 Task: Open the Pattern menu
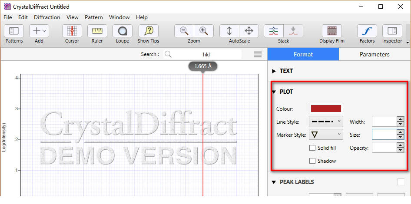[x=93, y=17]
